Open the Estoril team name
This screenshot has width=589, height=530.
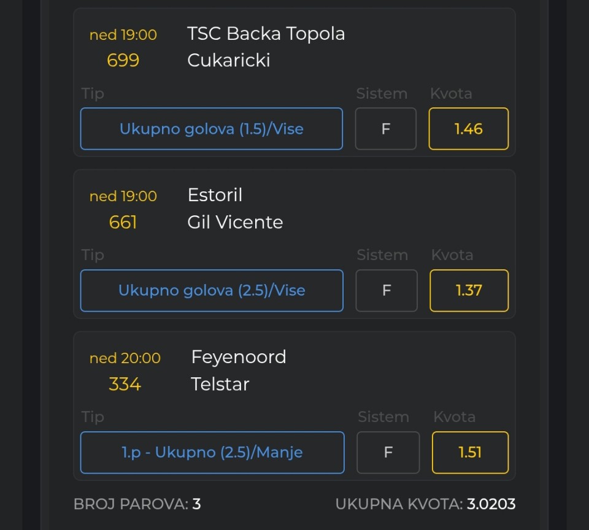(215, 195)
